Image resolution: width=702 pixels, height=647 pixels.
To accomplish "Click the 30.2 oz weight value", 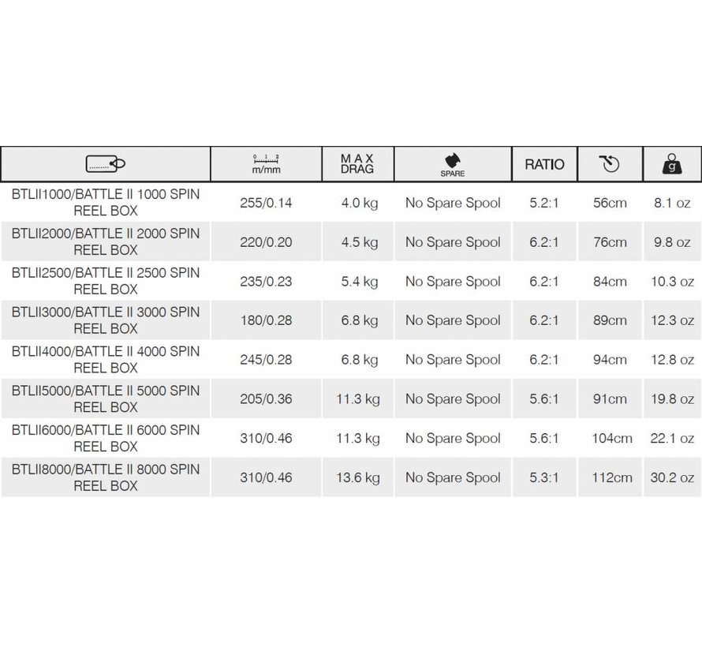I will (x=672, y=477).
